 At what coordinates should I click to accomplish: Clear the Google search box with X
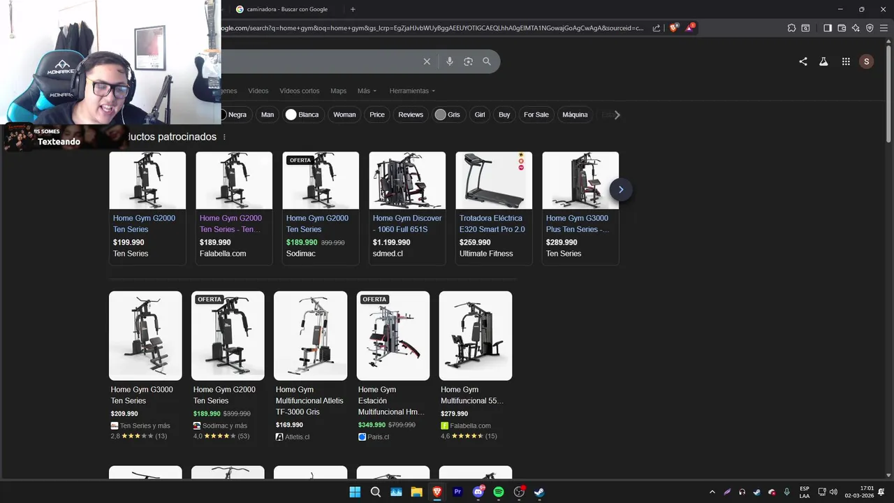(x=427, y=61)
